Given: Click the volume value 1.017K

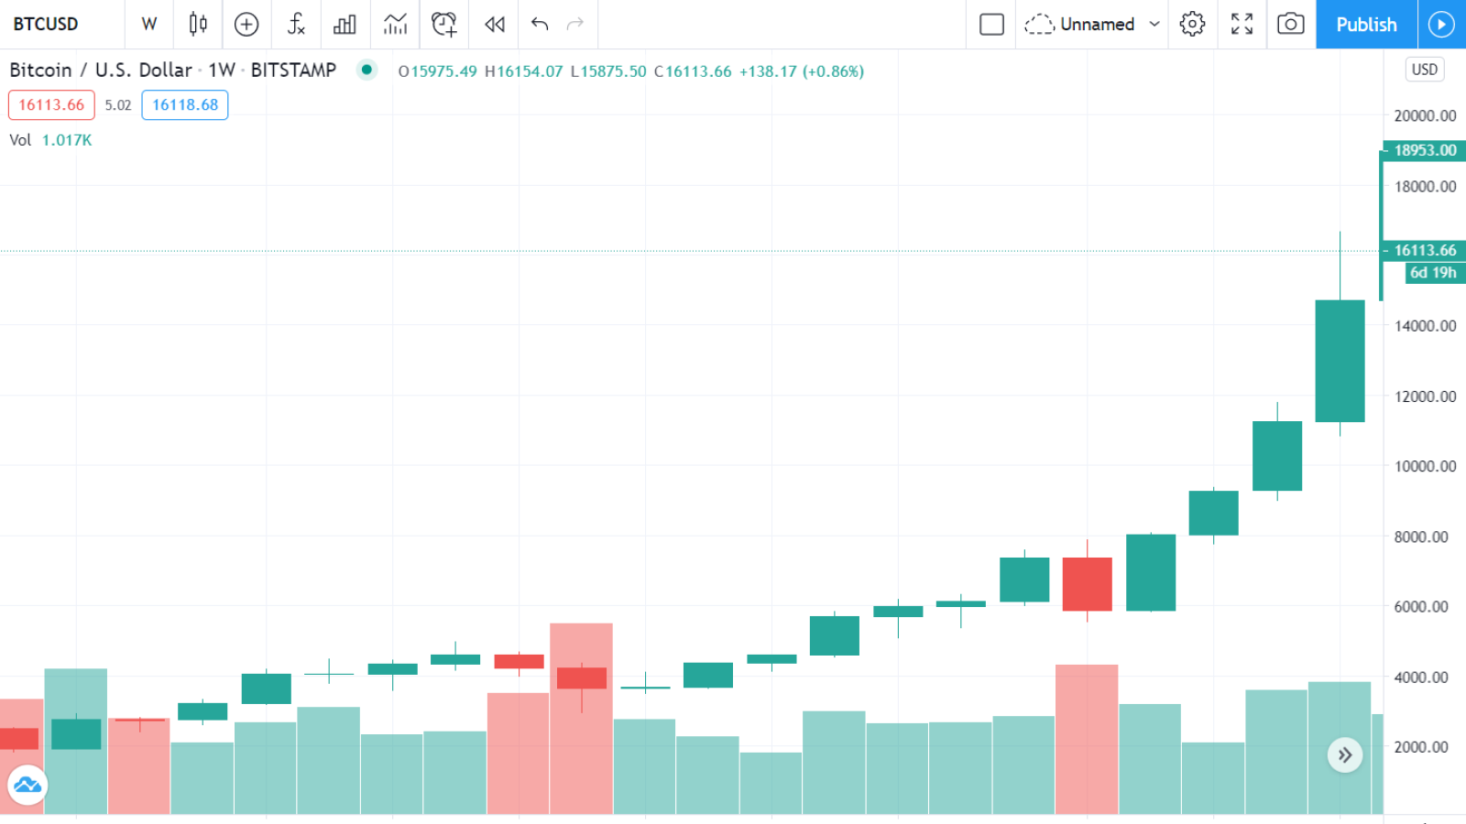Looking at the screenshot, I should [x=67, y=140].
